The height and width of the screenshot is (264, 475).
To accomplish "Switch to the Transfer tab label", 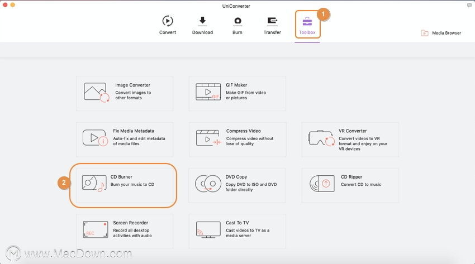I will tap(272, 32).
